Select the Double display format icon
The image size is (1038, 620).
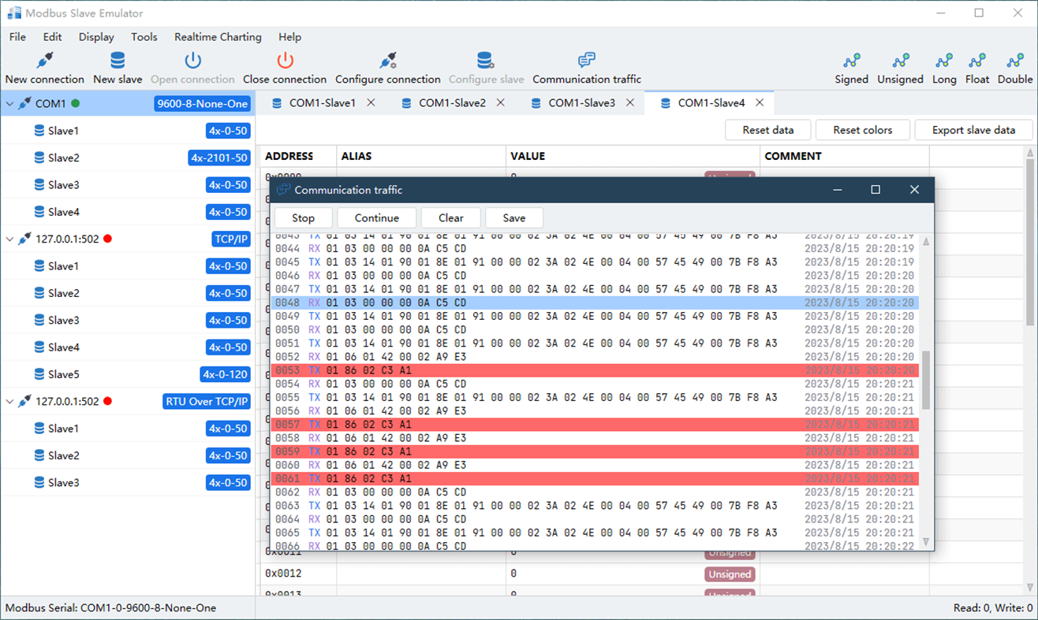click(1015, 61)
